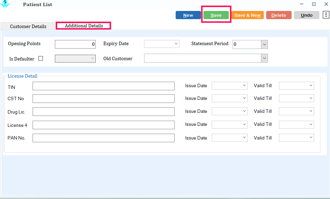Delete the current patient record
The image size is (330, 199).
[279, 15]
